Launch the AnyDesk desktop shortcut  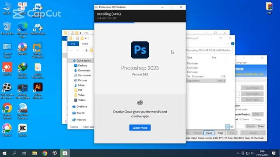(x=7, y=69)
